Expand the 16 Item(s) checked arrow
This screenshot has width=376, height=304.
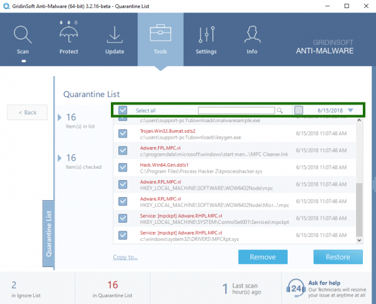(x=60, y=158)
